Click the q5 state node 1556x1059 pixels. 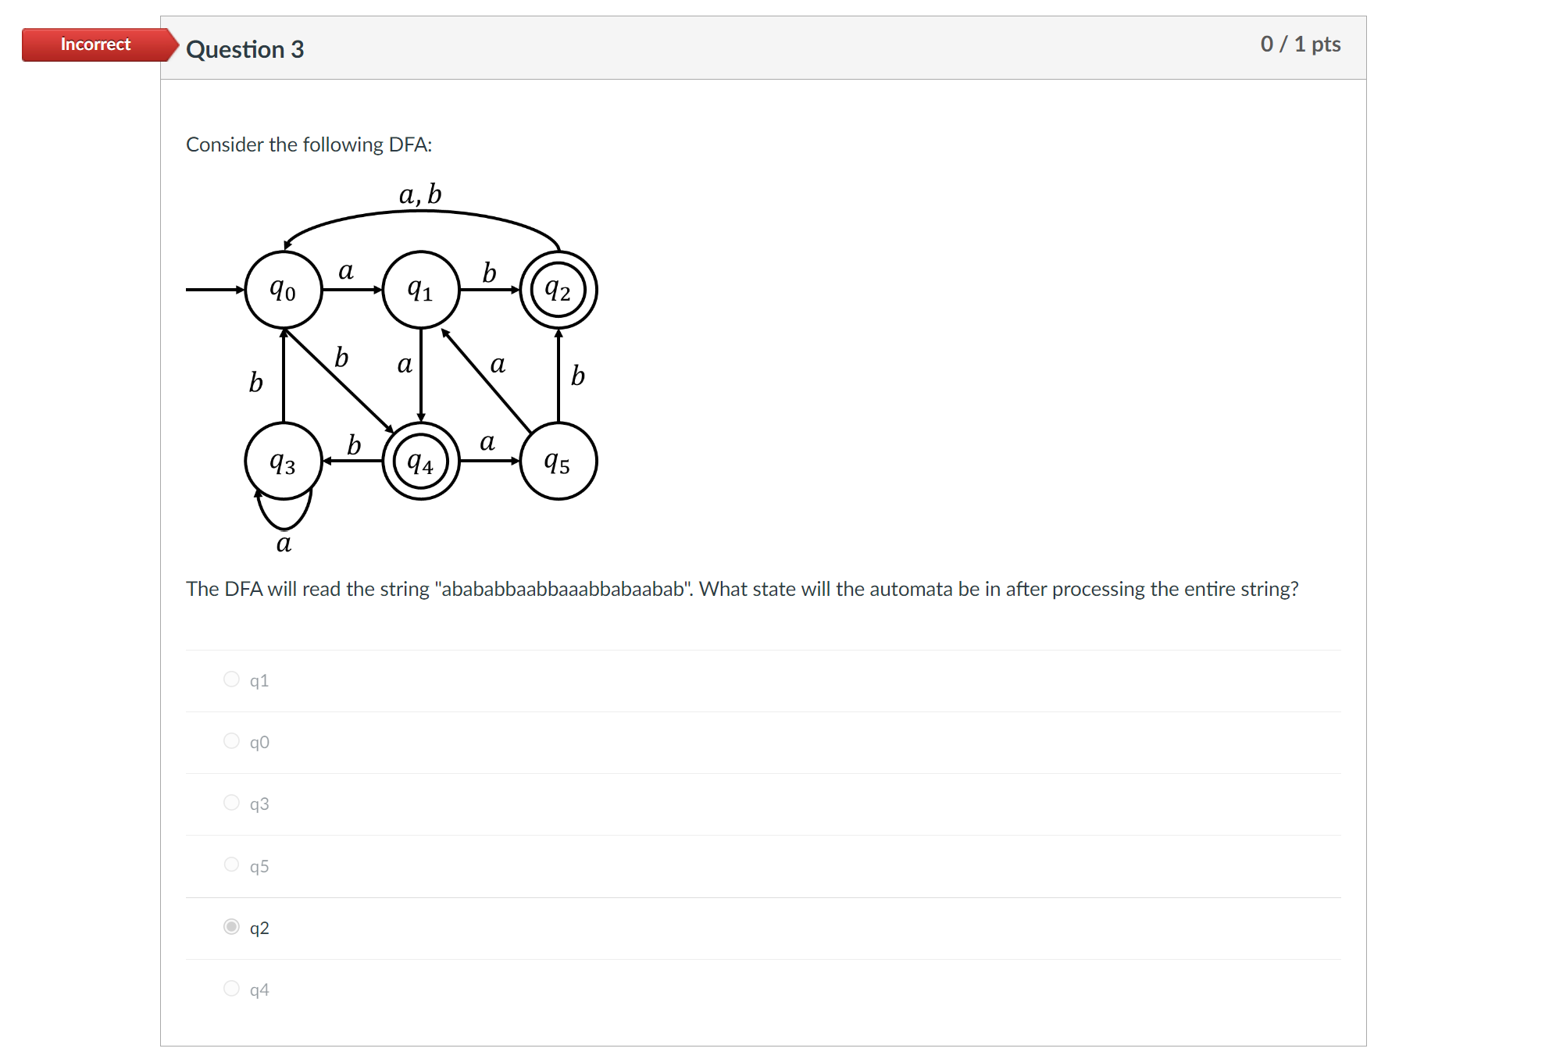click(x=559, y=462)
